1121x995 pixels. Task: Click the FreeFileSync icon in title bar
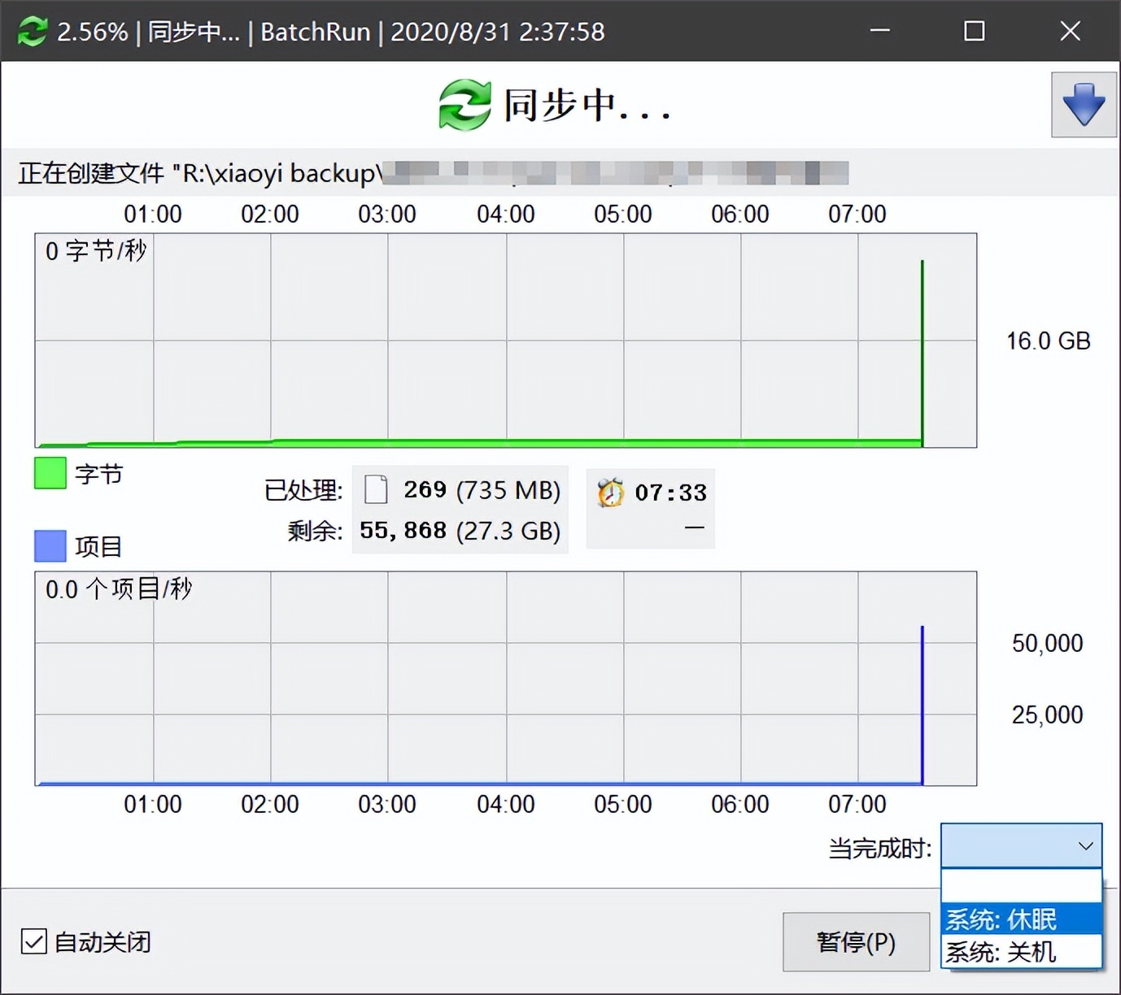[33, 32]
